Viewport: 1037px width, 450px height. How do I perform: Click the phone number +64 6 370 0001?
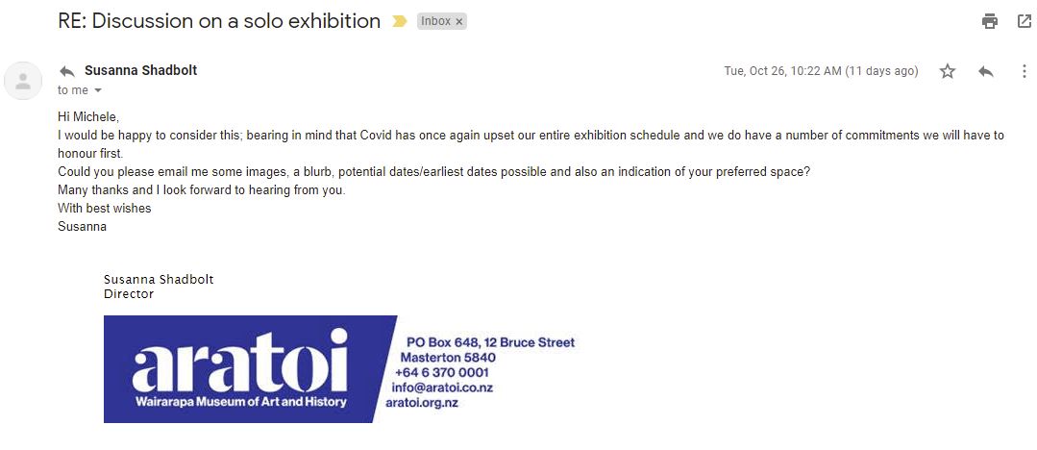(441, 372)
